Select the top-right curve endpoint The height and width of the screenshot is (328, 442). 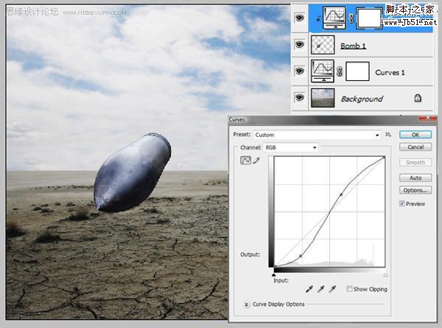click(x=384, y=157)
